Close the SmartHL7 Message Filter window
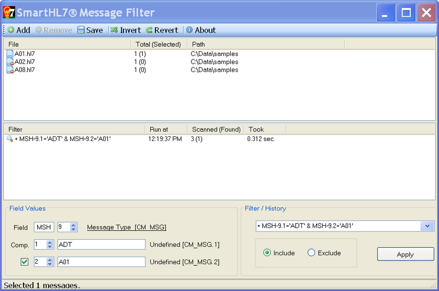 (x=426, y=13)
